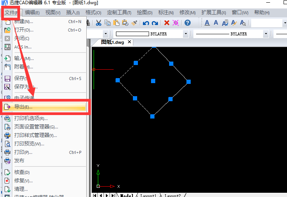Click the A with checkmark spell icon

[225, 23]
